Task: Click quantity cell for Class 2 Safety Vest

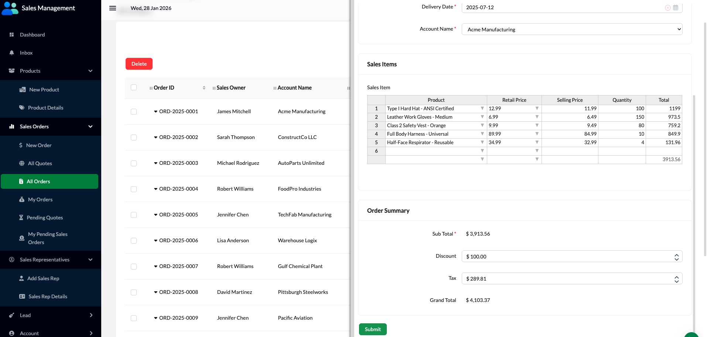Action: coord(622,125)
